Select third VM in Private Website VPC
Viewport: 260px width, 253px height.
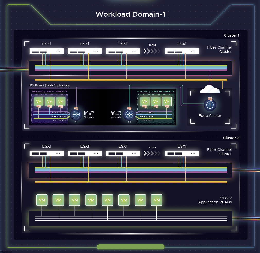(167, 101)
